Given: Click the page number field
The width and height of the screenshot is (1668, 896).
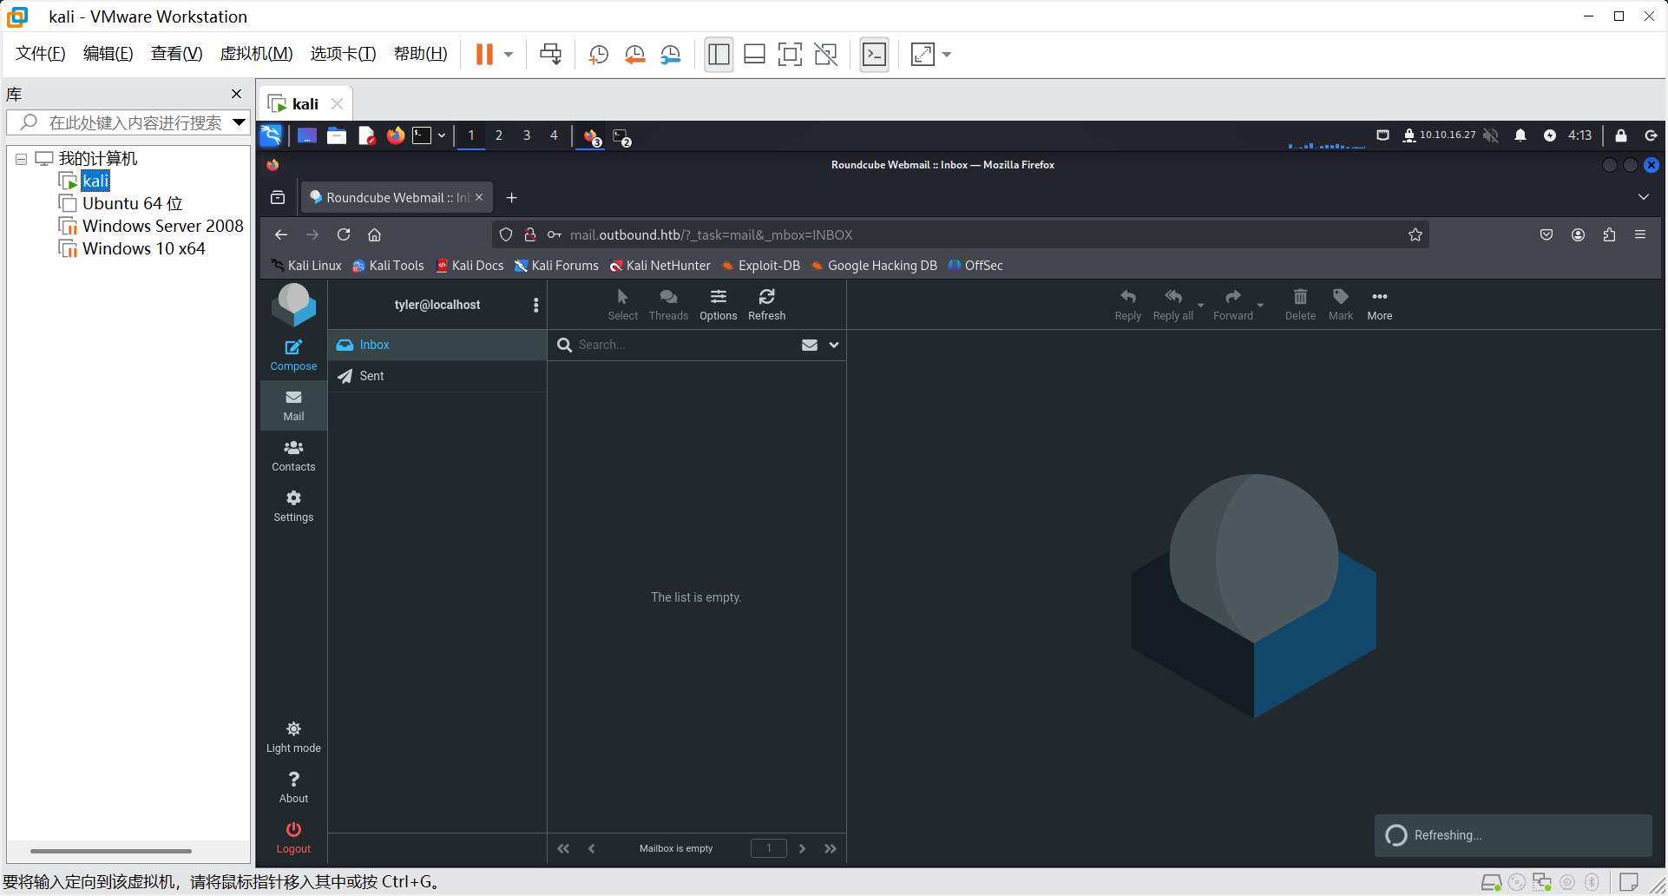Looking at the screenshot, I should [768, 848].
